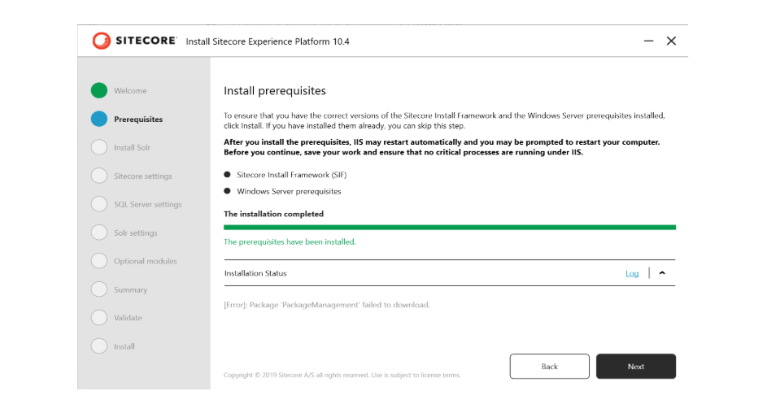
Task: Click the Sitecore logo in the title bar
Action: 134,41
